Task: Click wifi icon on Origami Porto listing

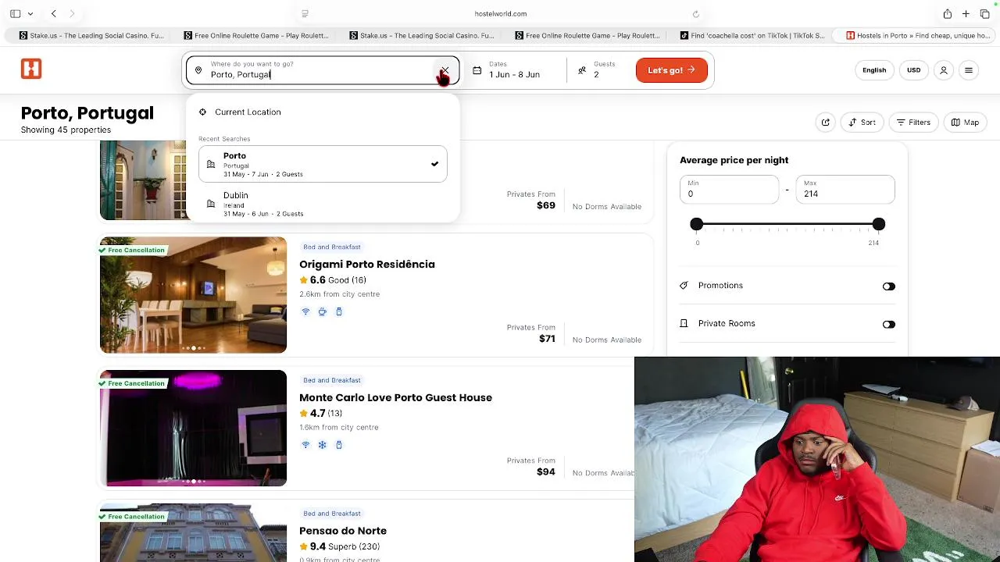Action: (x=305, y=311)
